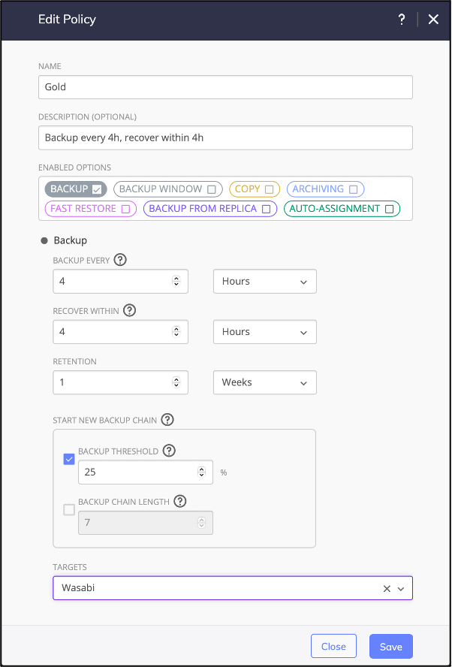Expand the Targets dropdown arrow
The height and width of the screenshot is (667, 452).
(400, 589)
